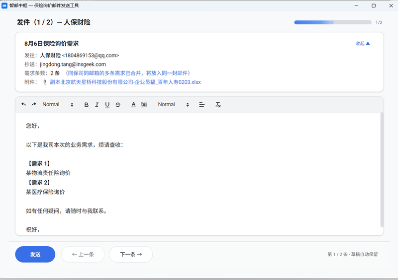Click the 如有任何疑问 closing sentence

68,211
